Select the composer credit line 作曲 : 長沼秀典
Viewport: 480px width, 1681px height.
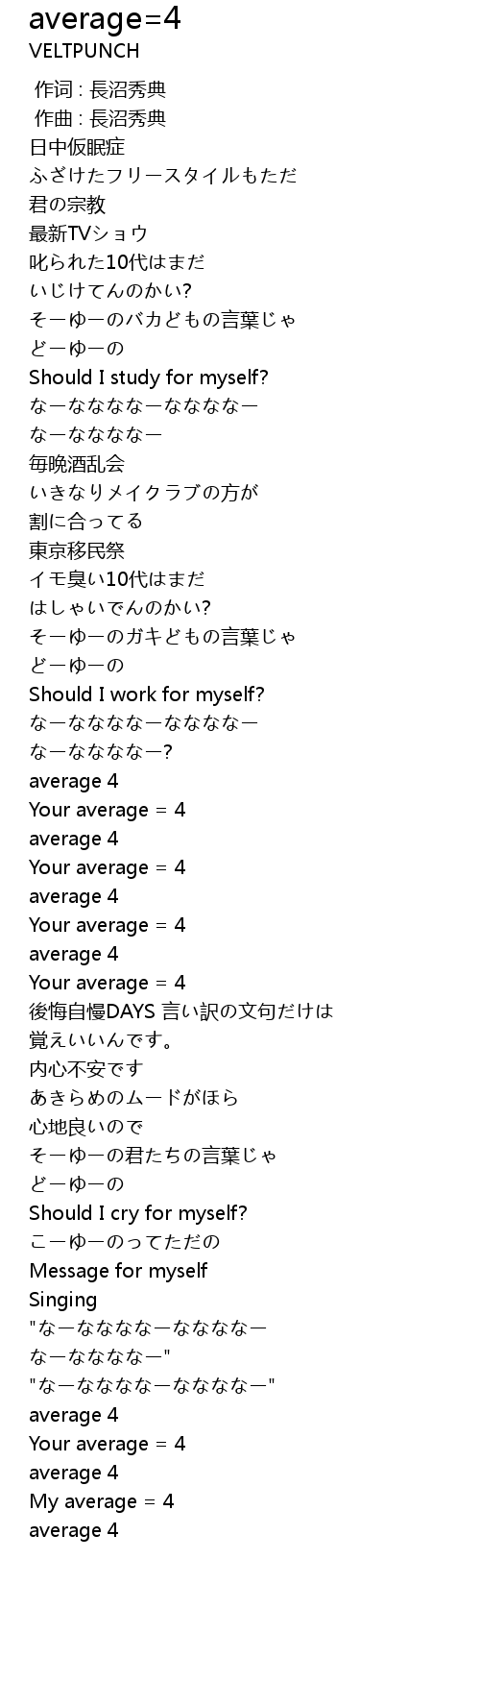[x=100, y=118]
